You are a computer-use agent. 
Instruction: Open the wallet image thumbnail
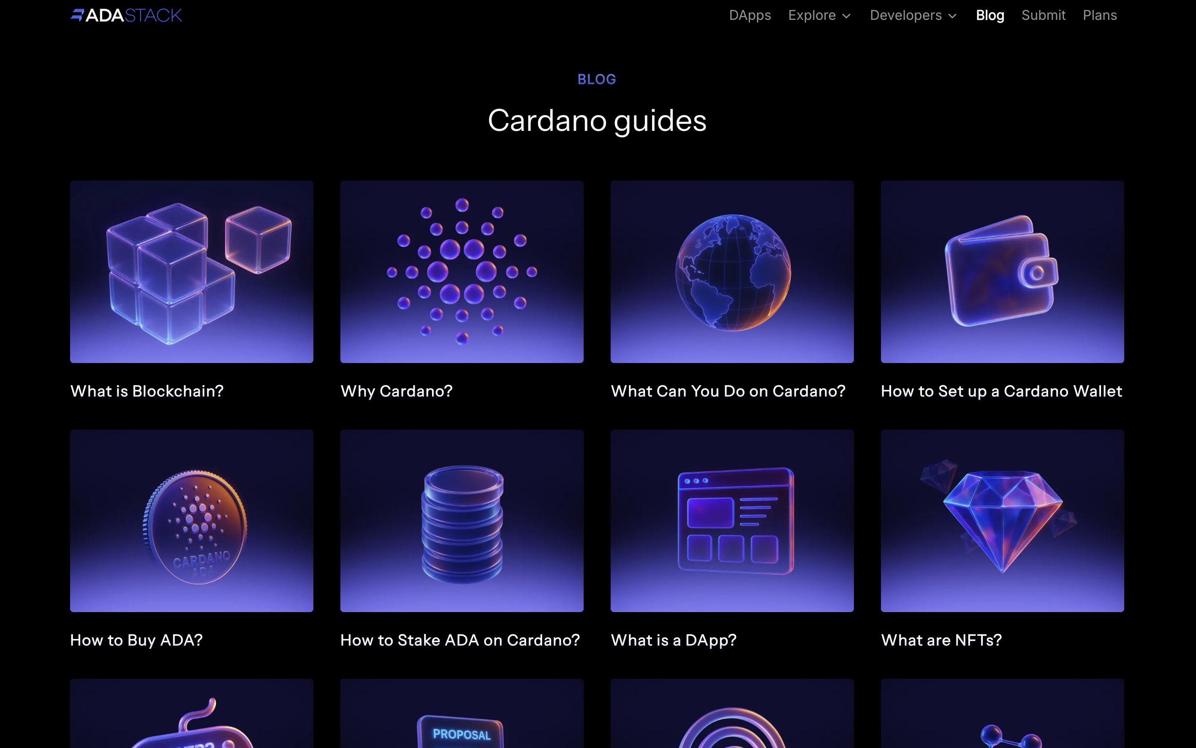(x=1002, y=271)
